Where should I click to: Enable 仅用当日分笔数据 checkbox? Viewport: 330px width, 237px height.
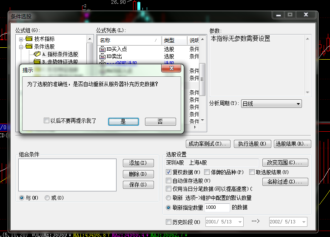[168, 189]
